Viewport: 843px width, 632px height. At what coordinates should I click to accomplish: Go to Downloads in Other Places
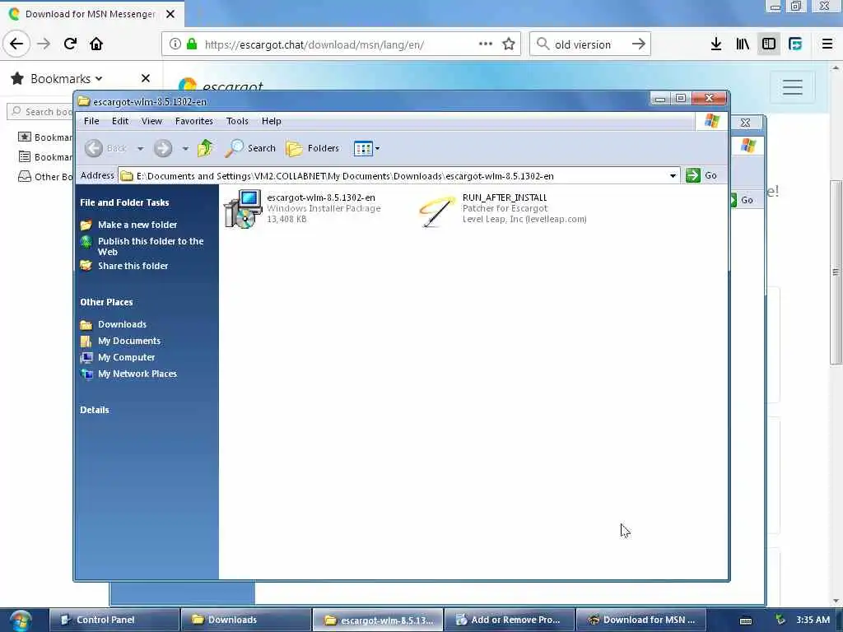pyautogui.click(x=122, y=324)
